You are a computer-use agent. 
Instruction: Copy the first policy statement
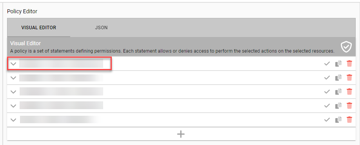(338, 64)
